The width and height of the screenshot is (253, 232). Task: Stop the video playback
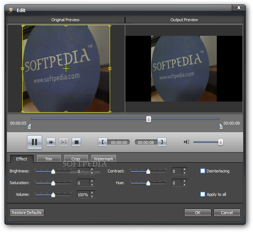pyautogui.click(x=76, y=142)
